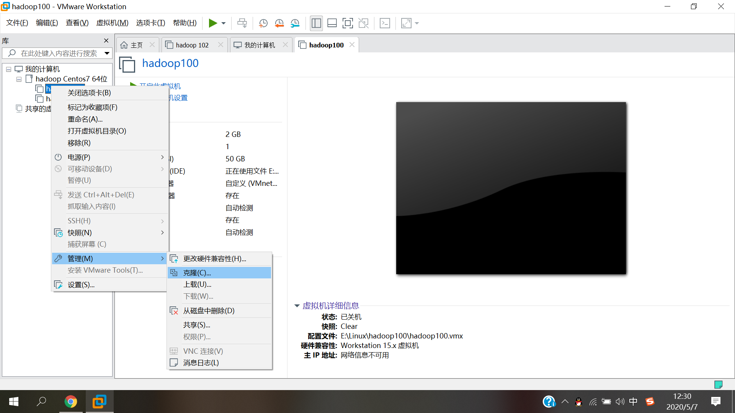
Task: Select 移除(R) from context menu
Action: pos(110,143)
